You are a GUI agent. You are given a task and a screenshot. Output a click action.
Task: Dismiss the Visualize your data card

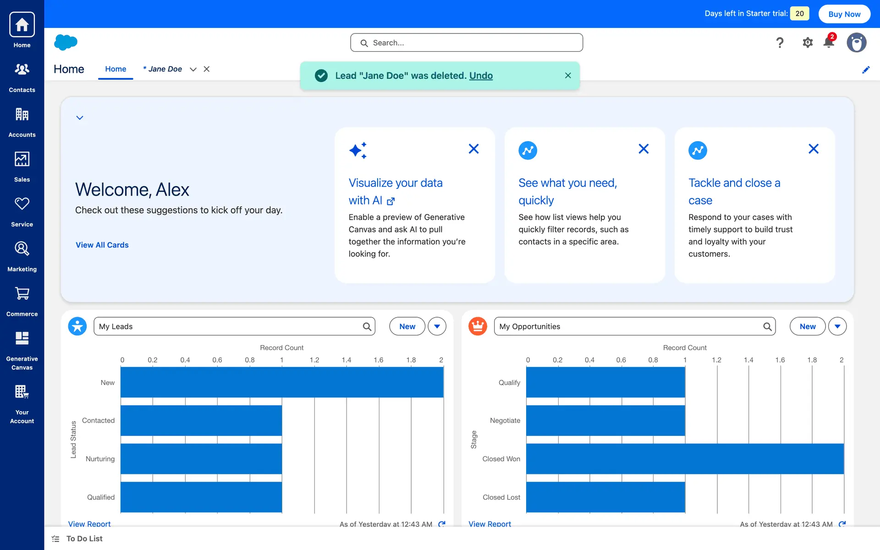473,149
